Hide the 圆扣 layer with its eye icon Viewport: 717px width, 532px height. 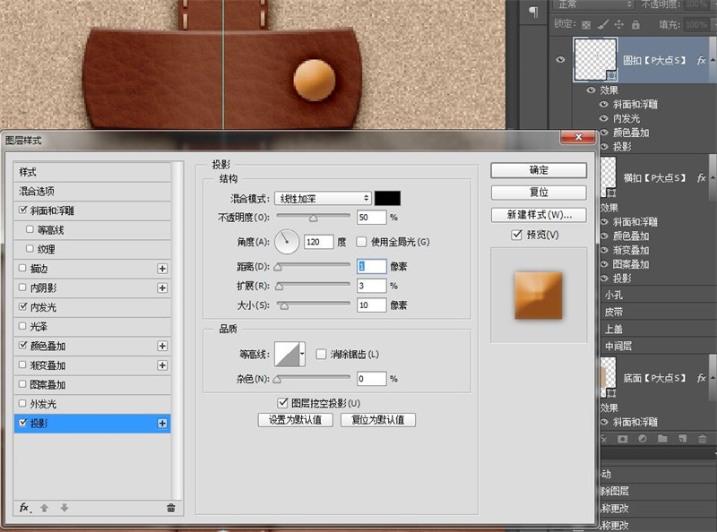(x=560, y=60)
